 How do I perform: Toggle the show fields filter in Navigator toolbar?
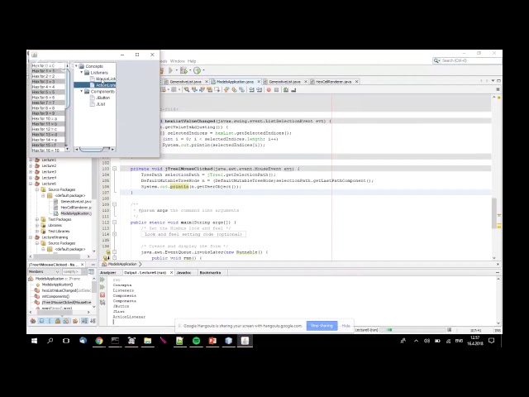point(41,321)
